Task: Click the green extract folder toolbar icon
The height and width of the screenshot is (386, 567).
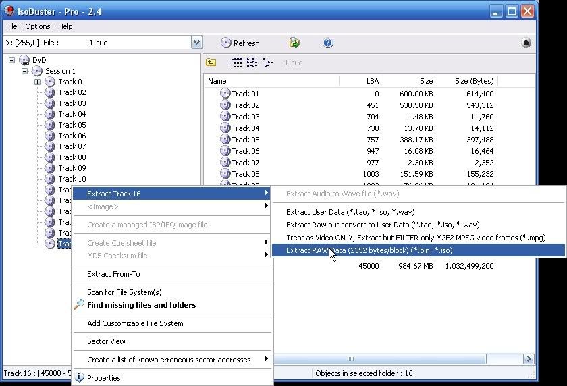Action: point(294,43)
